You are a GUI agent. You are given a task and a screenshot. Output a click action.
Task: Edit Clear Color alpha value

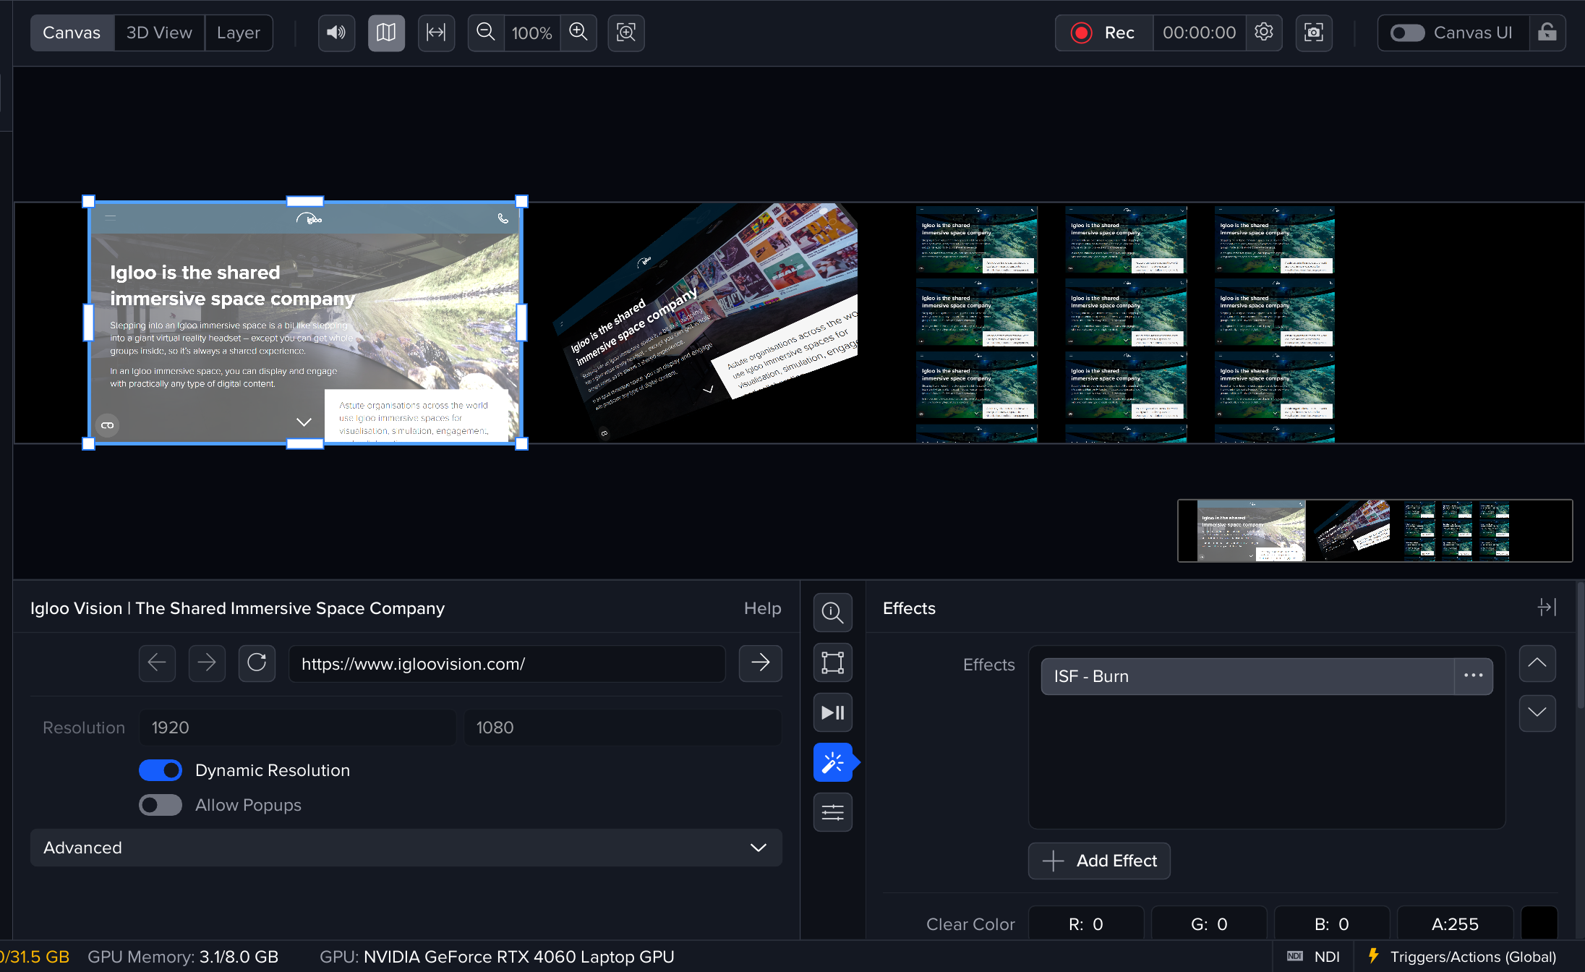(x=1455, y=924)
